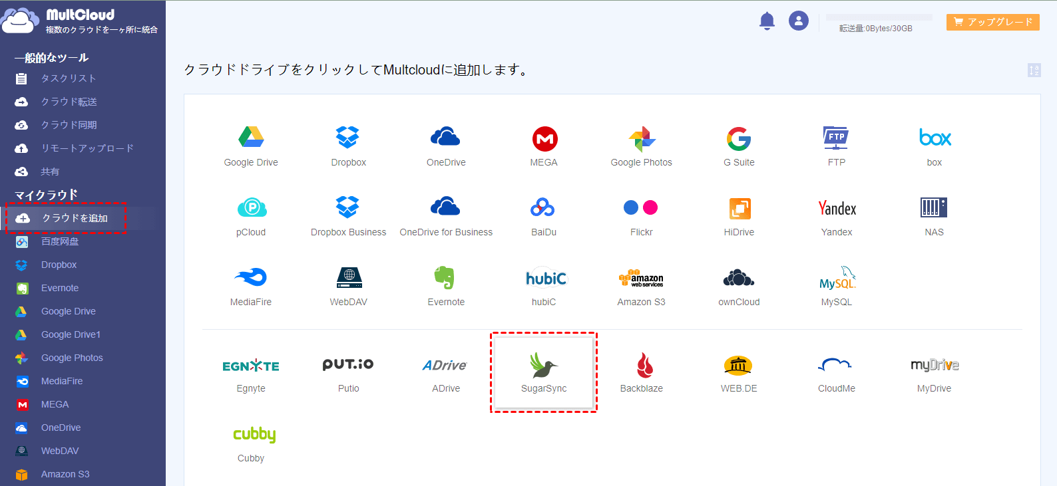Toggle the cloud list sort icon
The height and width of the screenshot is (486, 1057).
(1034, 70)
